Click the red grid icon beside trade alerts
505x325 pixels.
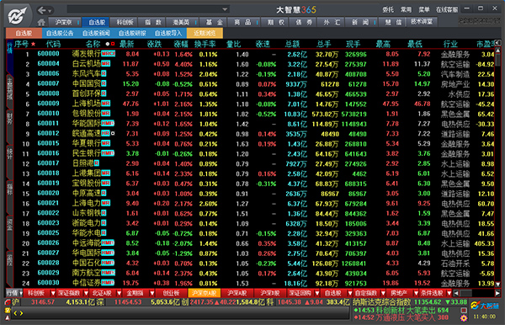tap(464, 310)
